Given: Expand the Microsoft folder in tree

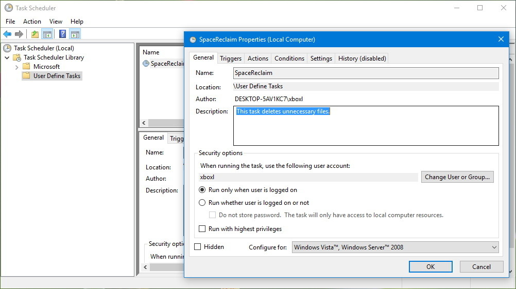Looking at the screenshot, I should (17, 67).
